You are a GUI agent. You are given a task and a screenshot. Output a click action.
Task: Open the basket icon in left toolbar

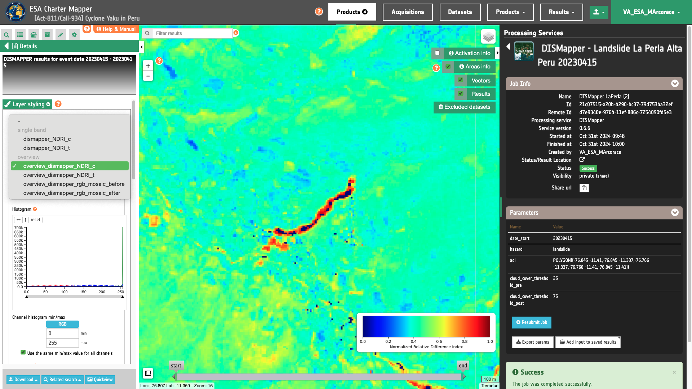point(34,35)
